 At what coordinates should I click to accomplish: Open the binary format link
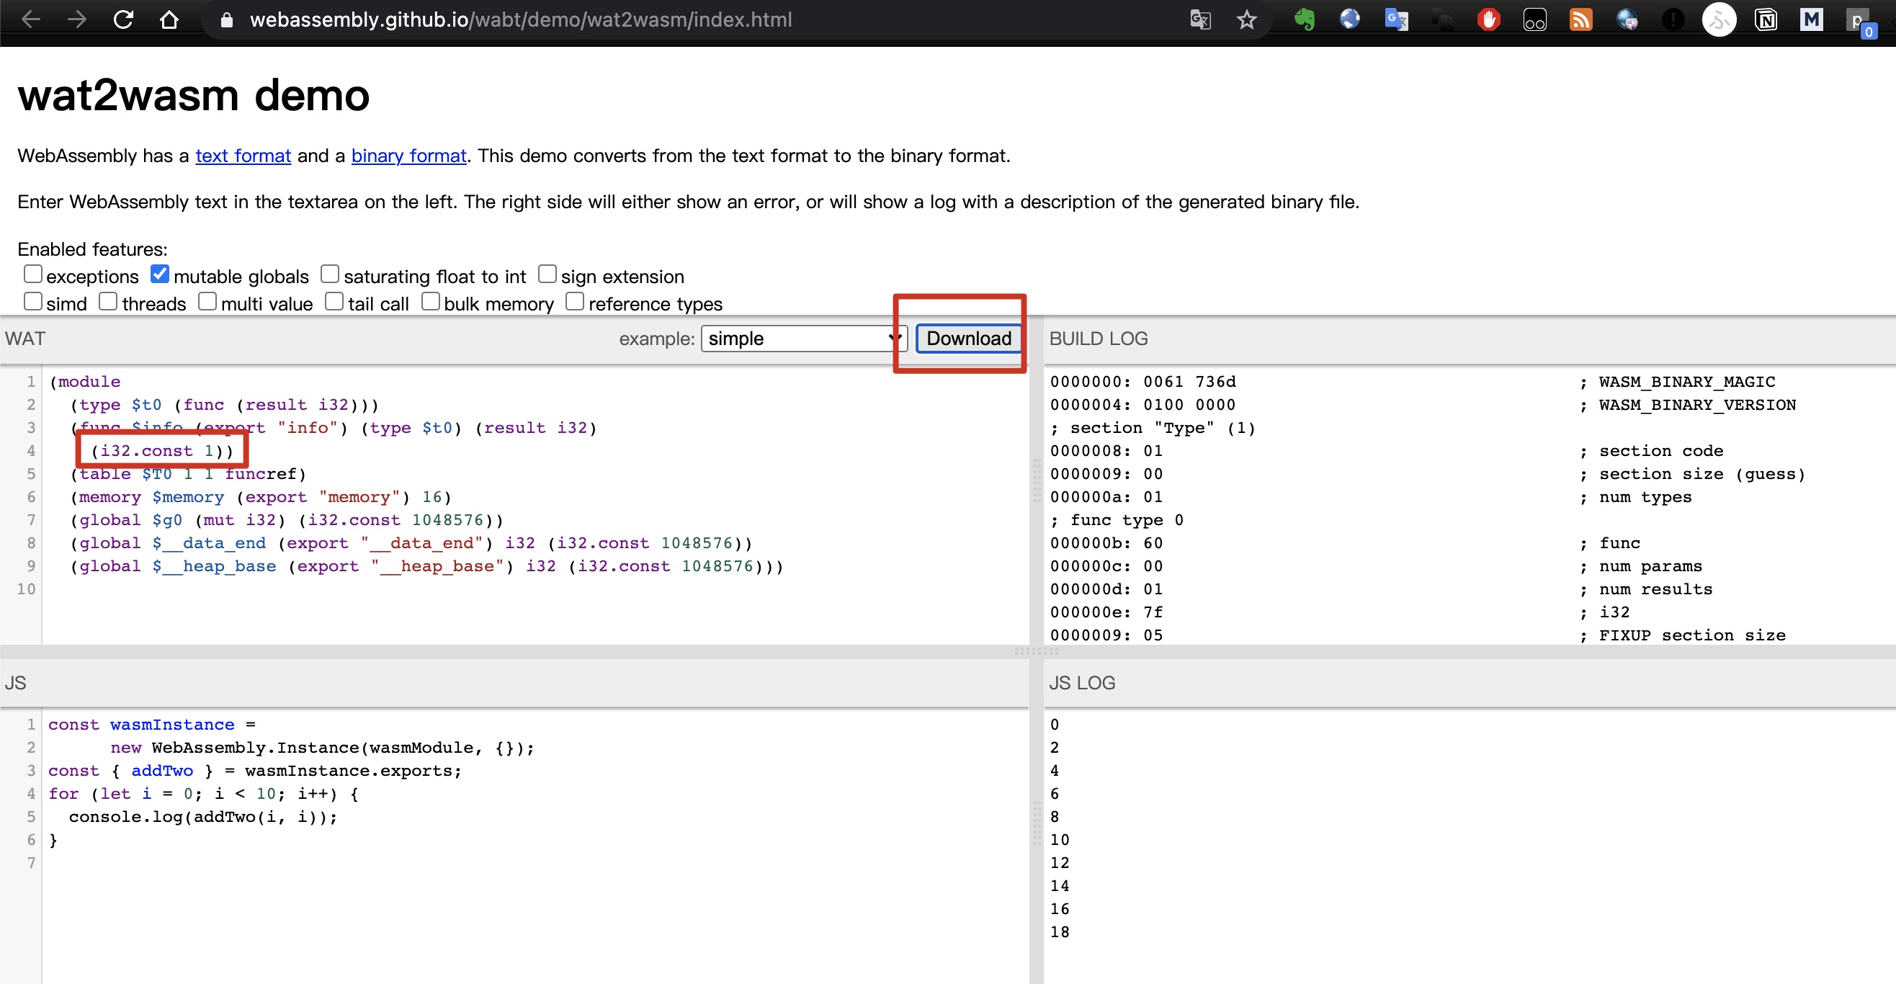(408, 156)
